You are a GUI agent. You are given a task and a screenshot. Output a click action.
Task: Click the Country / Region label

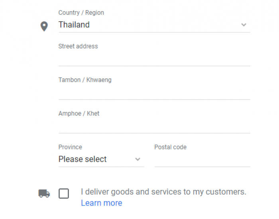click(81, 13)
